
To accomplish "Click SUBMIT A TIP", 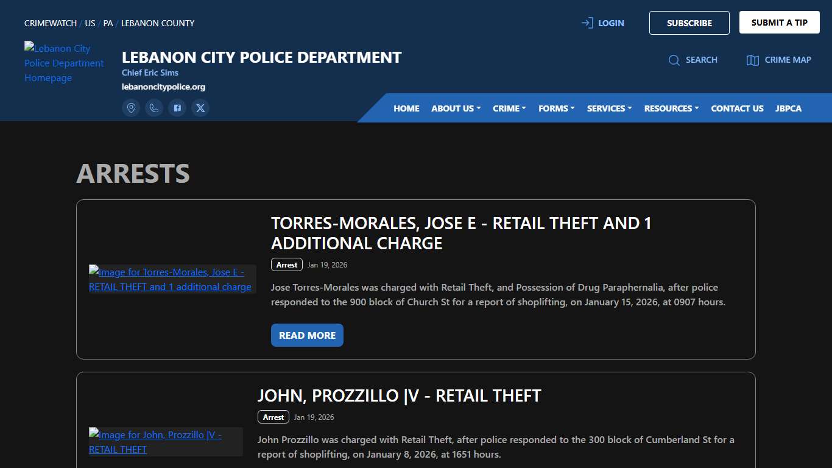I will [780, 22].
